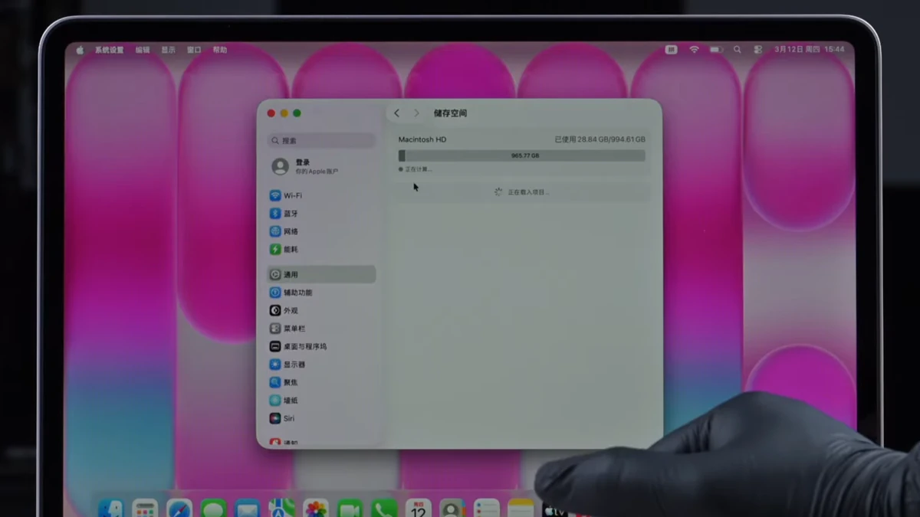The width and height of the screenshot is (920, 517).
Task: Open 辅助功能 accessibility settings
Action: 321,293
